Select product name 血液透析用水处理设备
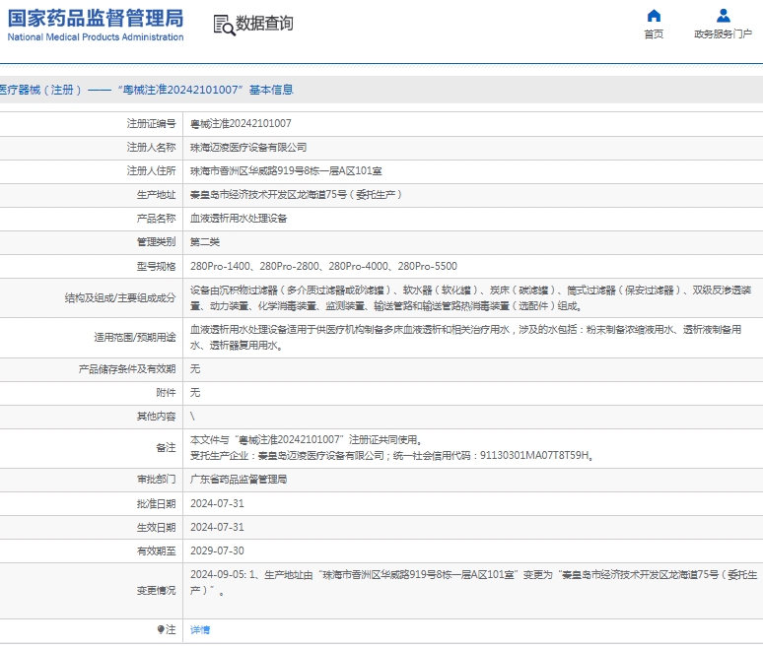The width and height of the screenshot is (763, 647). point(239,219)
